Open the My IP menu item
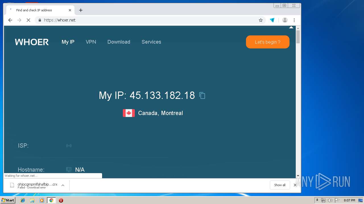Image resolution: width=364 pixels, height=204 pixels. [x=68, y=42]
